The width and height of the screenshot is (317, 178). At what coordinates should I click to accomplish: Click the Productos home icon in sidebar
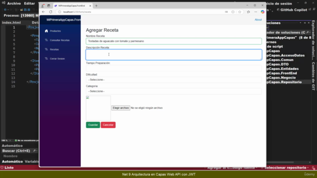(x=46, y=31)
